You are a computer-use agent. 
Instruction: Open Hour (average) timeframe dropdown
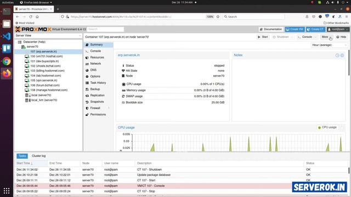coord(329,45)
